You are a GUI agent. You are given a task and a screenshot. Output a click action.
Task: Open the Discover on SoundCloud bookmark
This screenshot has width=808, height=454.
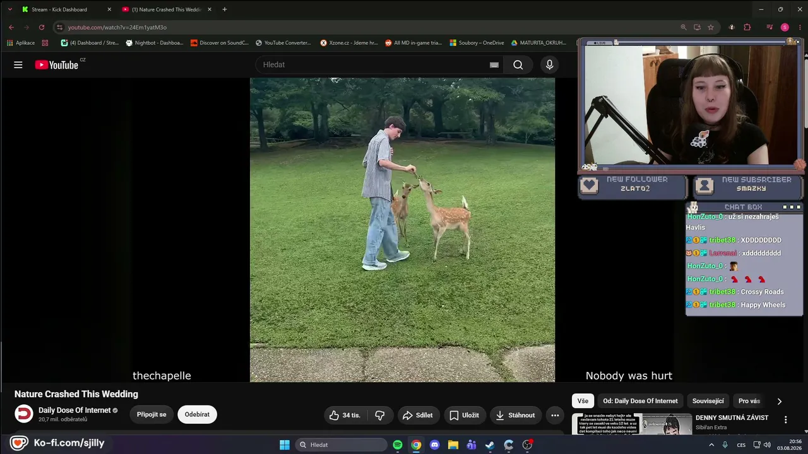[220, 43]
